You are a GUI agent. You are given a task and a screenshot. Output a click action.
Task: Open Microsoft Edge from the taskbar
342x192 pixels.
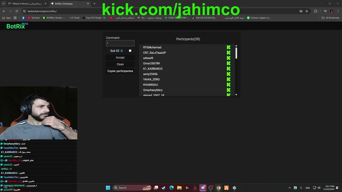172,188
